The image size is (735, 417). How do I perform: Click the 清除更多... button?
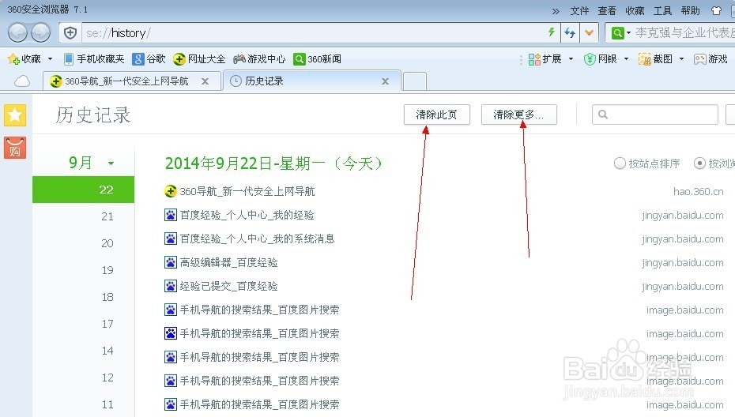(x=519, y=115)
